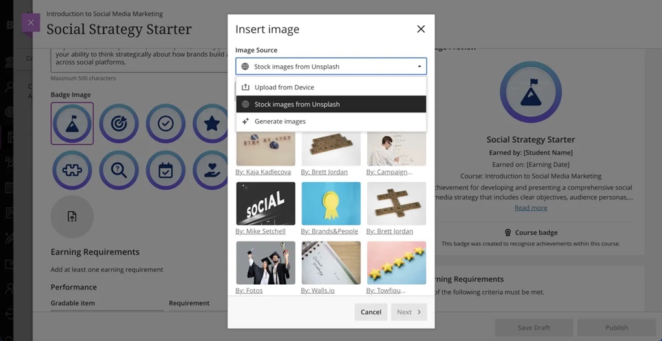This screenshot has height=341, width=662.
Task: Choose the puzzle piece badge icon
Action: click(72, 170)
